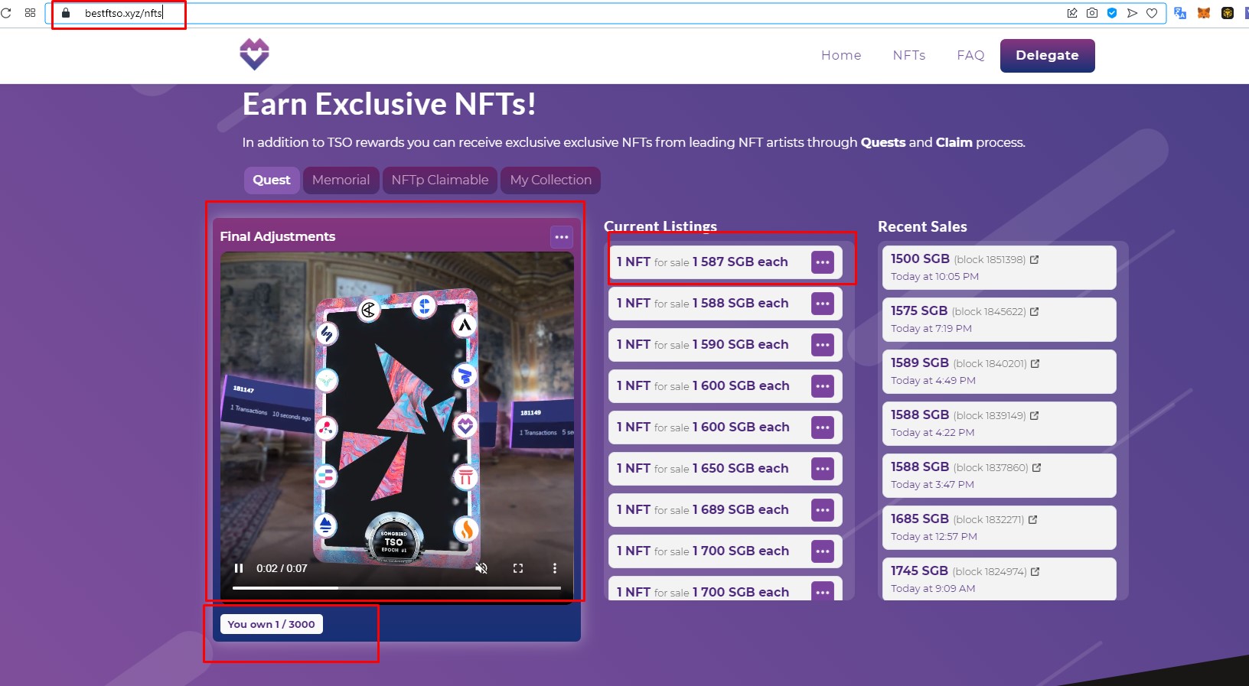This screenshot has height=686, width=1249.
Task: Open the NFTs nav link
Action: [x=909, y=55]
